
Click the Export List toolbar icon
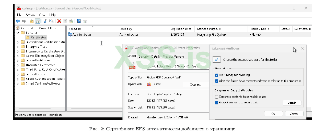71,21
